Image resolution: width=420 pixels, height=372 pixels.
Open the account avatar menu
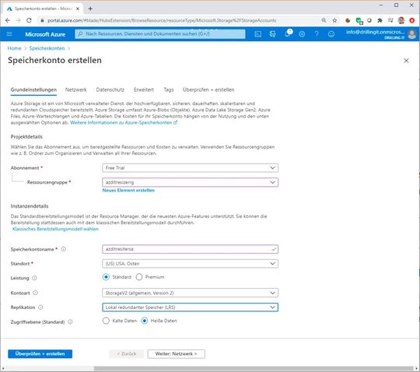(x=412, y=34)
